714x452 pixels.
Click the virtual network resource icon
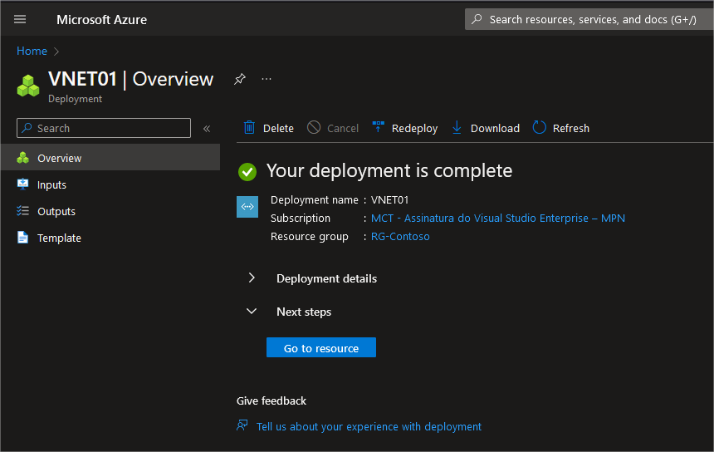pyautogui.click(x=247, y=207)
